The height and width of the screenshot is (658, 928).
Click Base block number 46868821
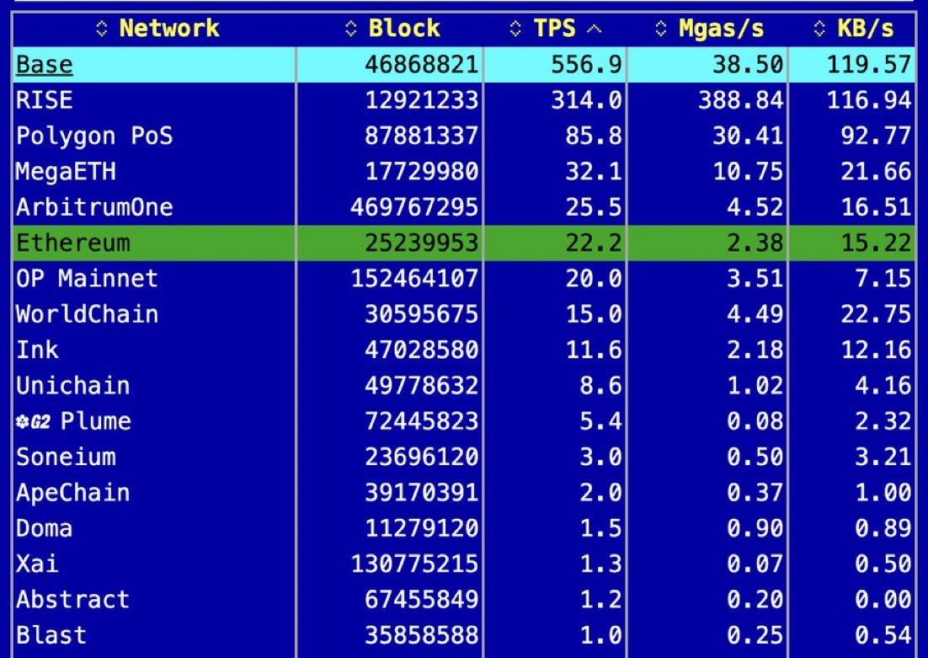421,65
